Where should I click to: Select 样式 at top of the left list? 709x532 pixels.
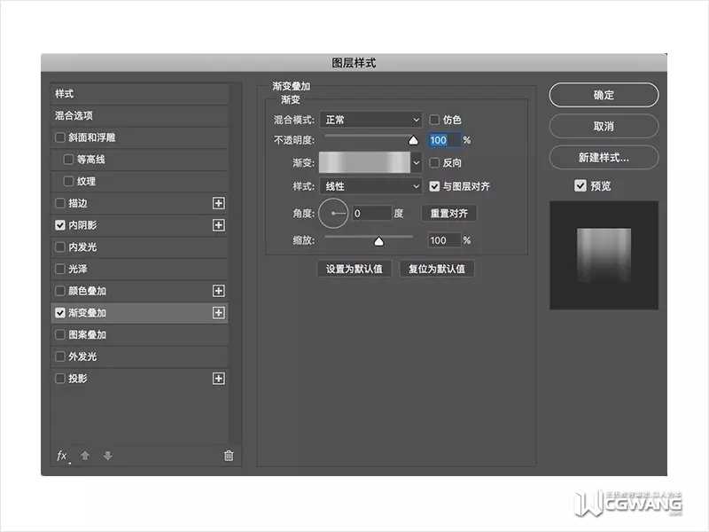tap(64, 94)
